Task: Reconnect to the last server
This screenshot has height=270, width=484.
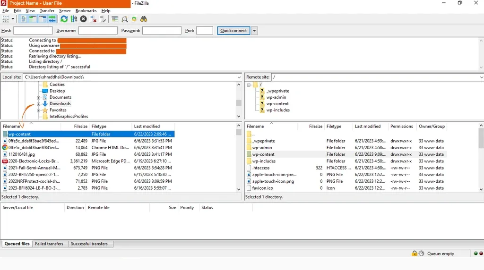Action: (103, 19)
